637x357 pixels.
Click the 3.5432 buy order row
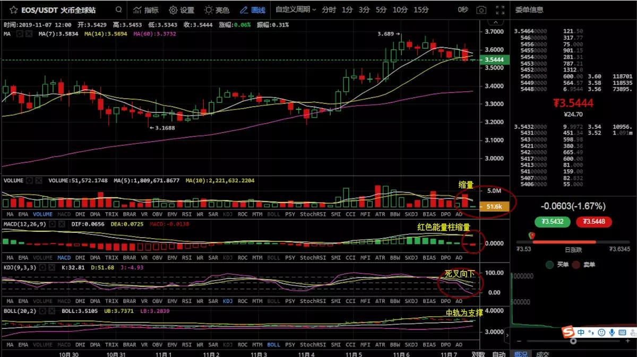tap(574, 127)
